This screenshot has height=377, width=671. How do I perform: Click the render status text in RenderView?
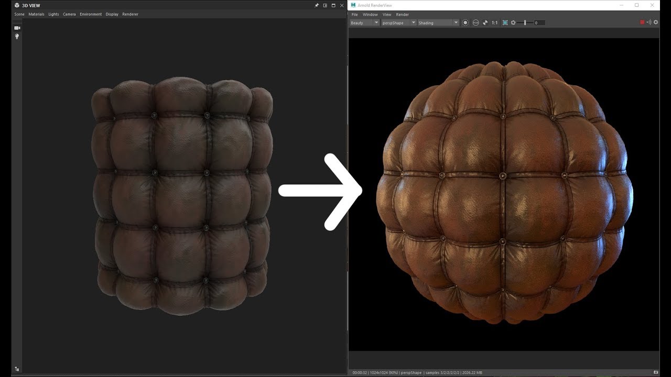(x=417, y=373)
